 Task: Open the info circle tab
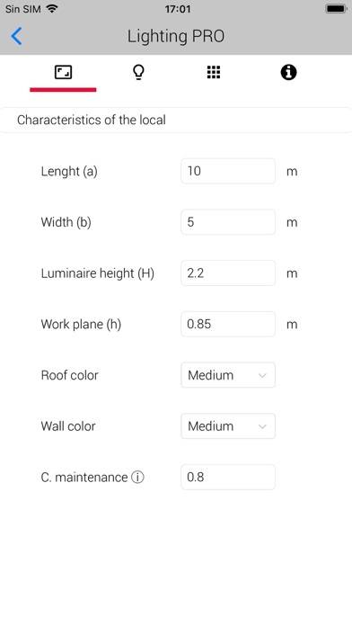coord(288,72)
